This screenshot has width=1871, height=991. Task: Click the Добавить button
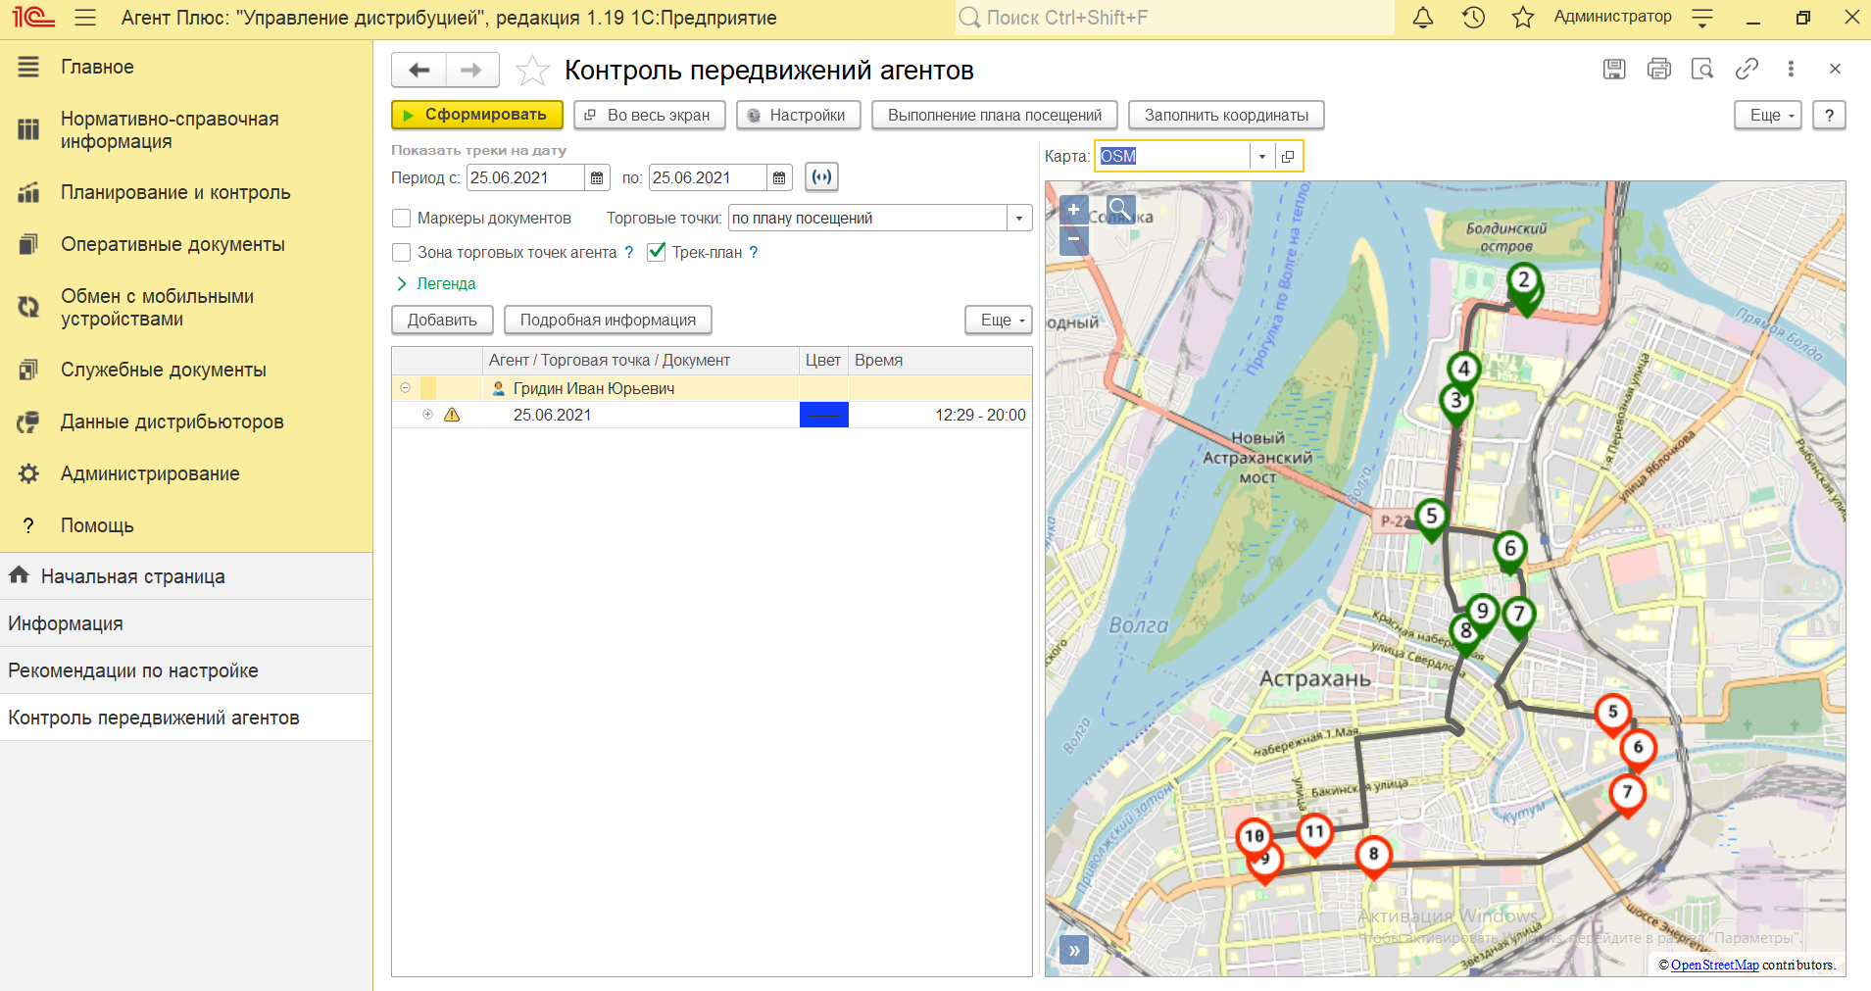coord(442,320)
